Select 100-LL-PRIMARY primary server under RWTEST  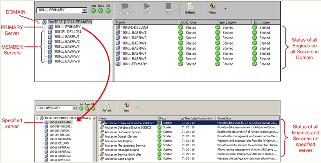(x=67, y=27)
